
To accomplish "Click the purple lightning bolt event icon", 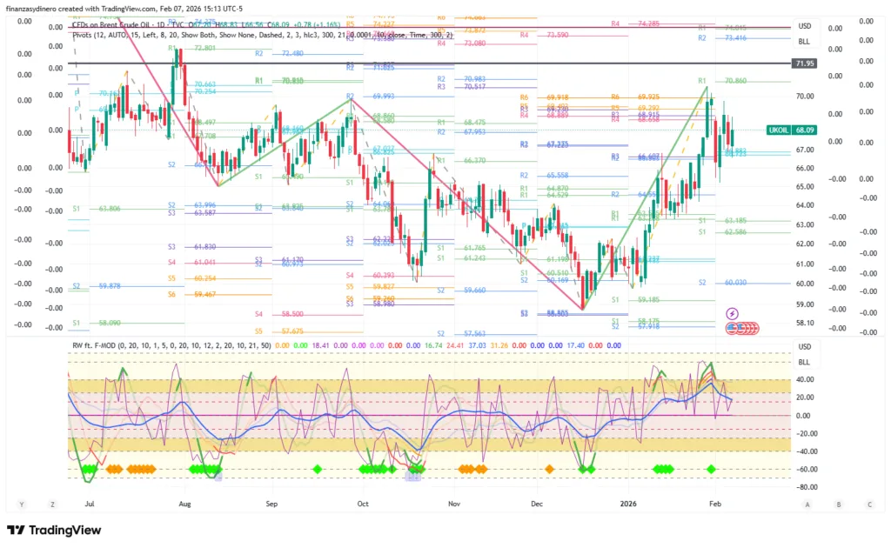I will pos(732,312).
